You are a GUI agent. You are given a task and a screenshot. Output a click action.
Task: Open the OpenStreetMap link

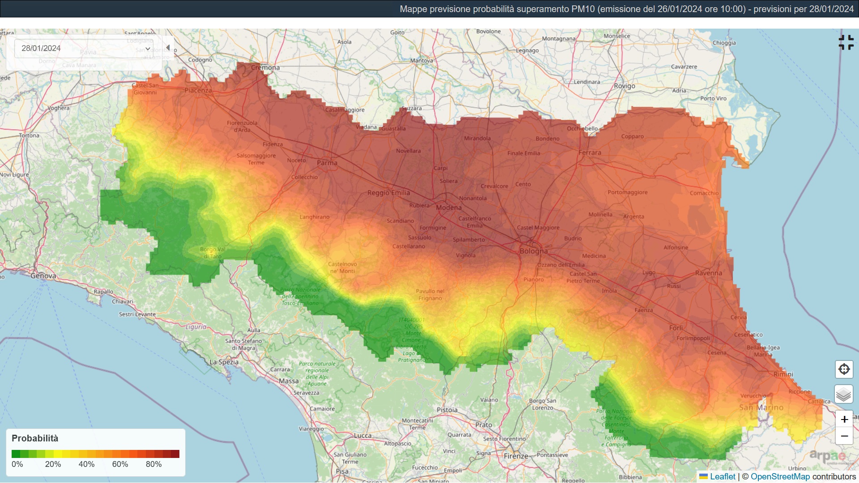[x=780, y=477]
